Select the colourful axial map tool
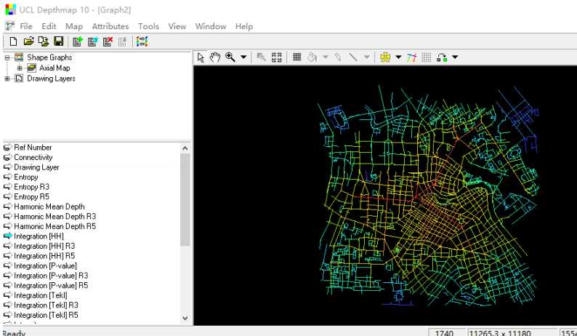The image size is (577, 336). coord(411,57)
